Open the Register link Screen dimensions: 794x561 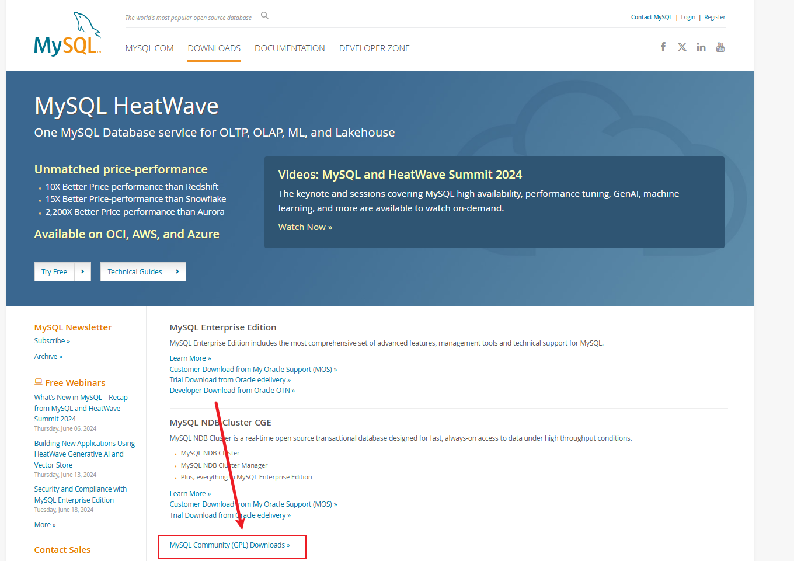[x=715, y=18]
